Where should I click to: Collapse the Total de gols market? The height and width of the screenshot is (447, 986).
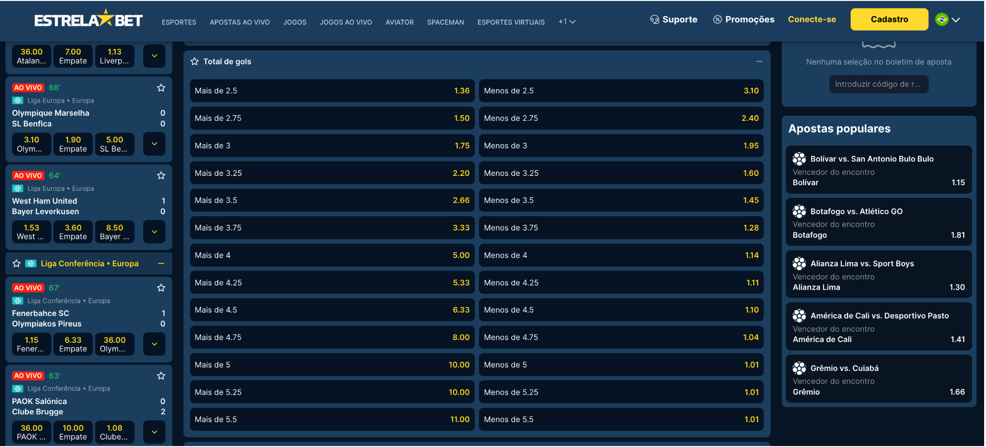(x=759, y=62)
